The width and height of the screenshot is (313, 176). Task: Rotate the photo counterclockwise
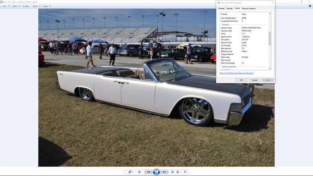point(172,172)
